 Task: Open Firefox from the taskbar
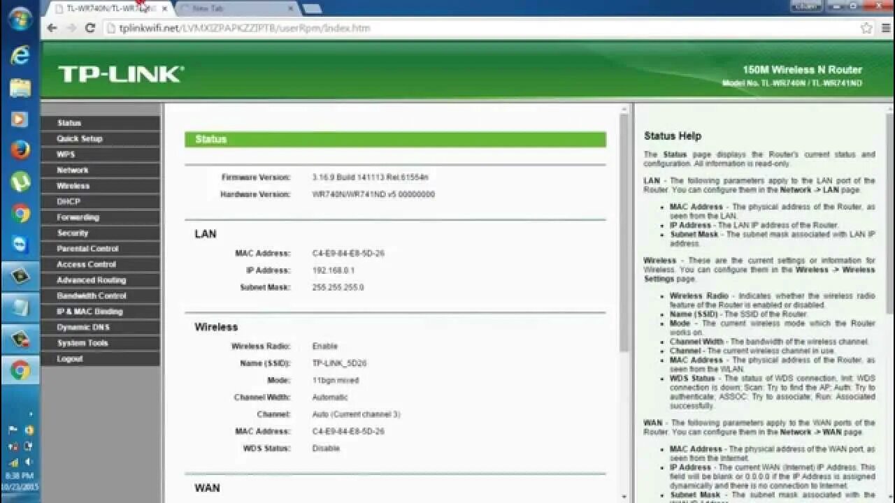(x=20, y=150)
